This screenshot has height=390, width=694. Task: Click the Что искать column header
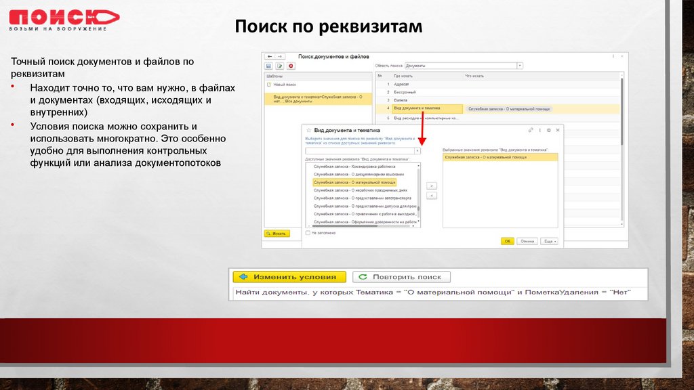click(x=542, y=76)
